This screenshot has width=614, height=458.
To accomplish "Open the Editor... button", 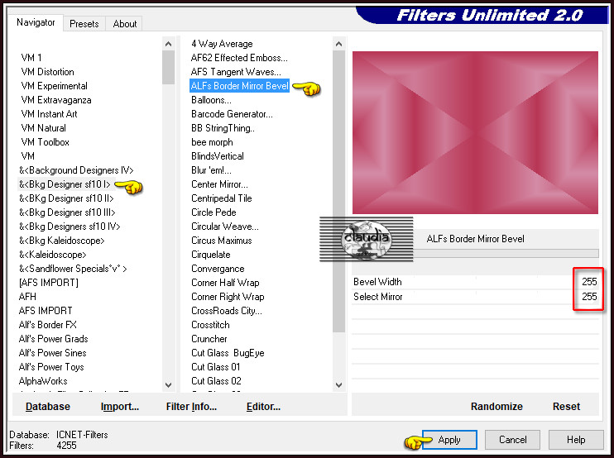I will [x=263, y=407].
